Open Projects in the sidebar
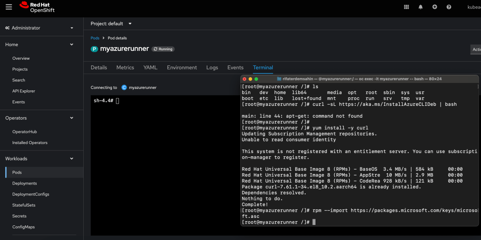Image resolution: width=481 pixels, height=240 pixels. [20, 69]
